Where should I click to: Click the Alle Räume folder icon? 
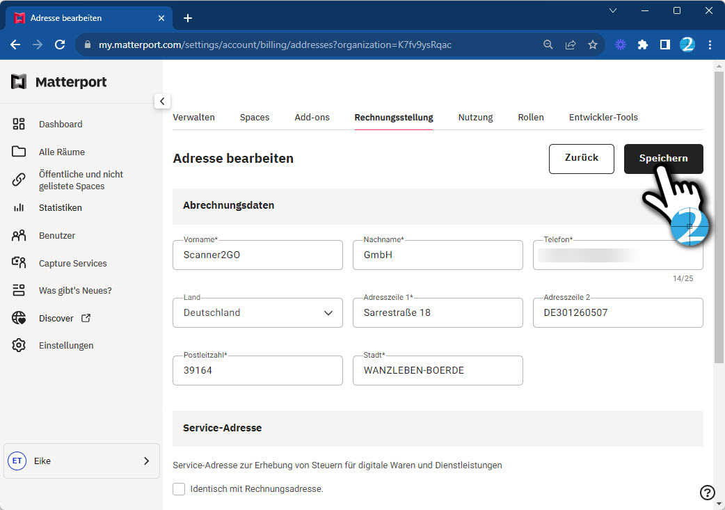point(19,152)
